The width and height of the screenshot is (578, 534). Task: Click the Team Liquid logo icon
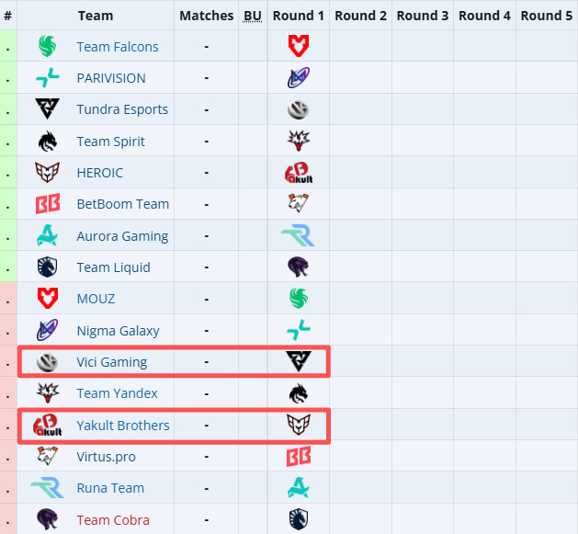tap(47, 267)
